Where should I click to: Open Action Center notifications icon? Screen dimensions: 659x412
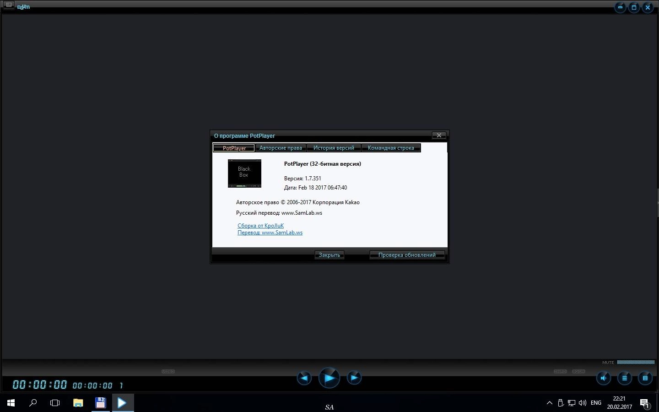(645, 403)
